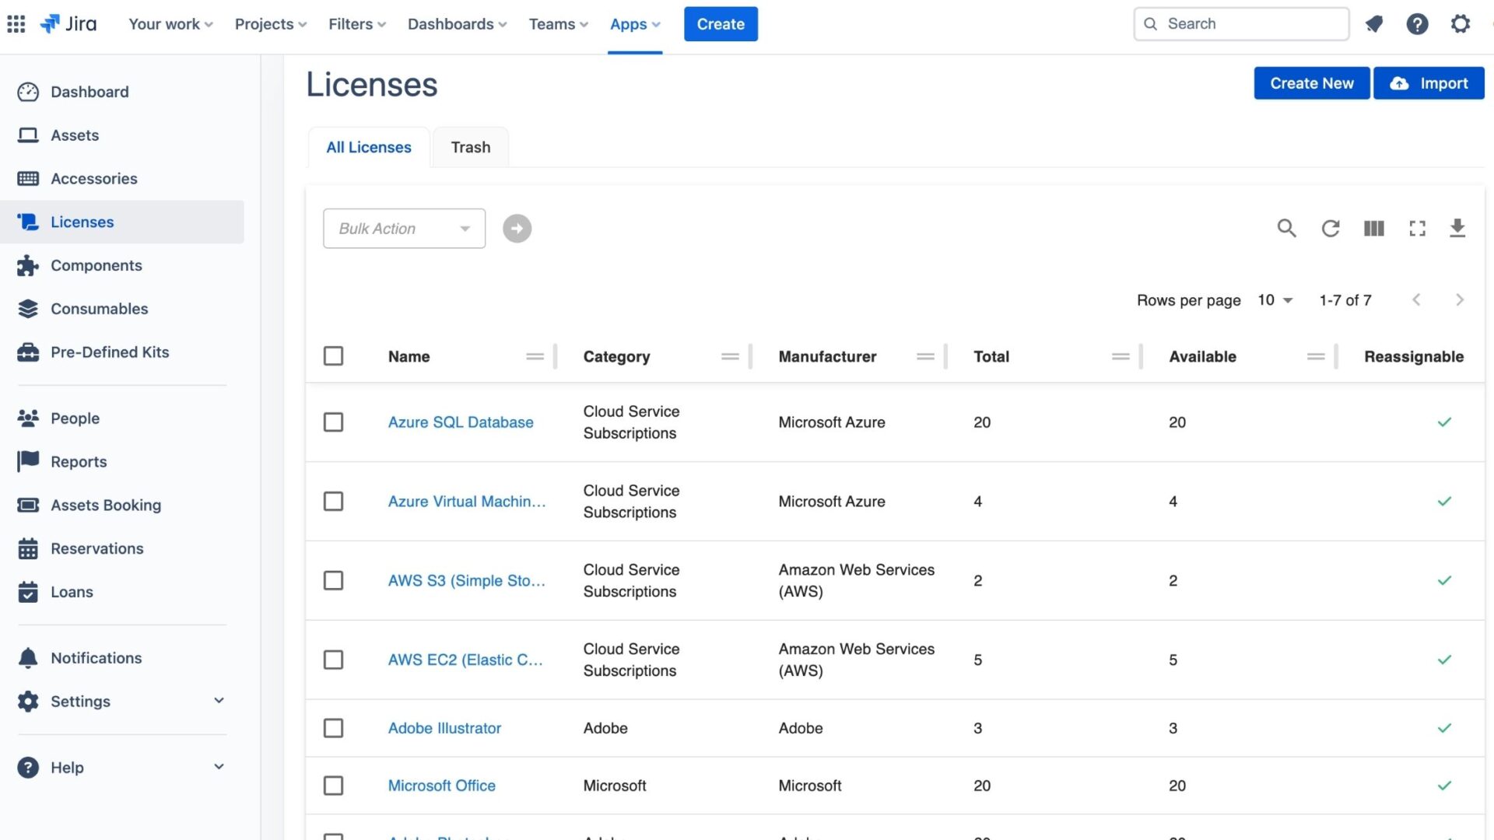Open the Filters menu
1494x840 pixels.
coord(357,24)
